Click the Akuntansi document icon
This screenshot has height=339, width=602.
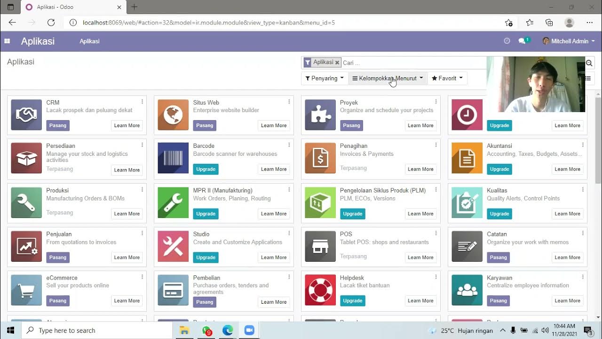pos(467,158)
